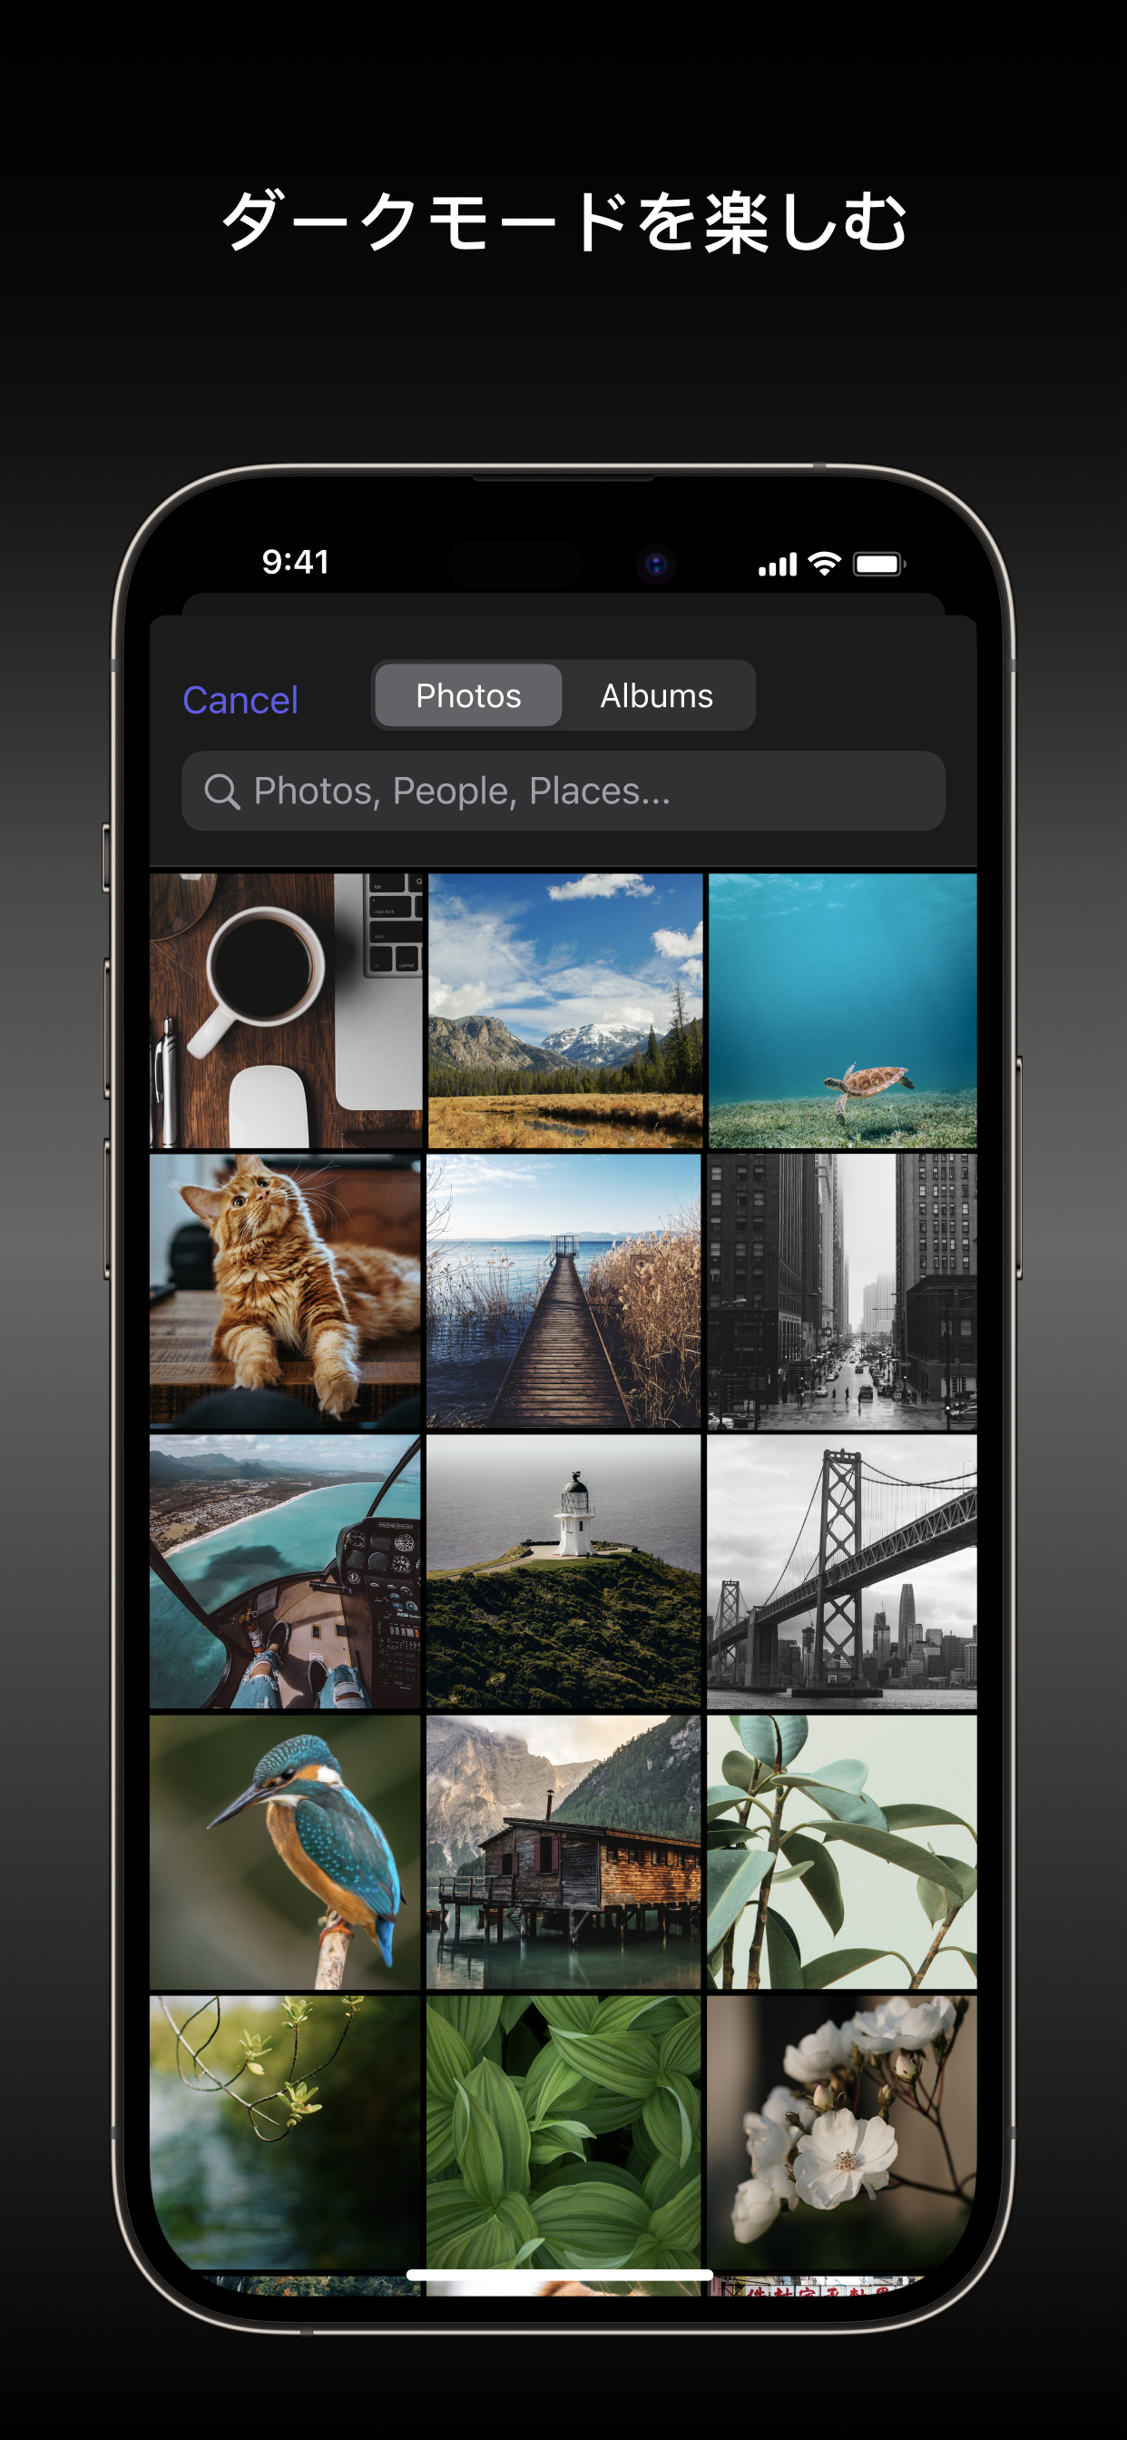
Task: Select the wooden lake cabin photo
Action: 564,1852
